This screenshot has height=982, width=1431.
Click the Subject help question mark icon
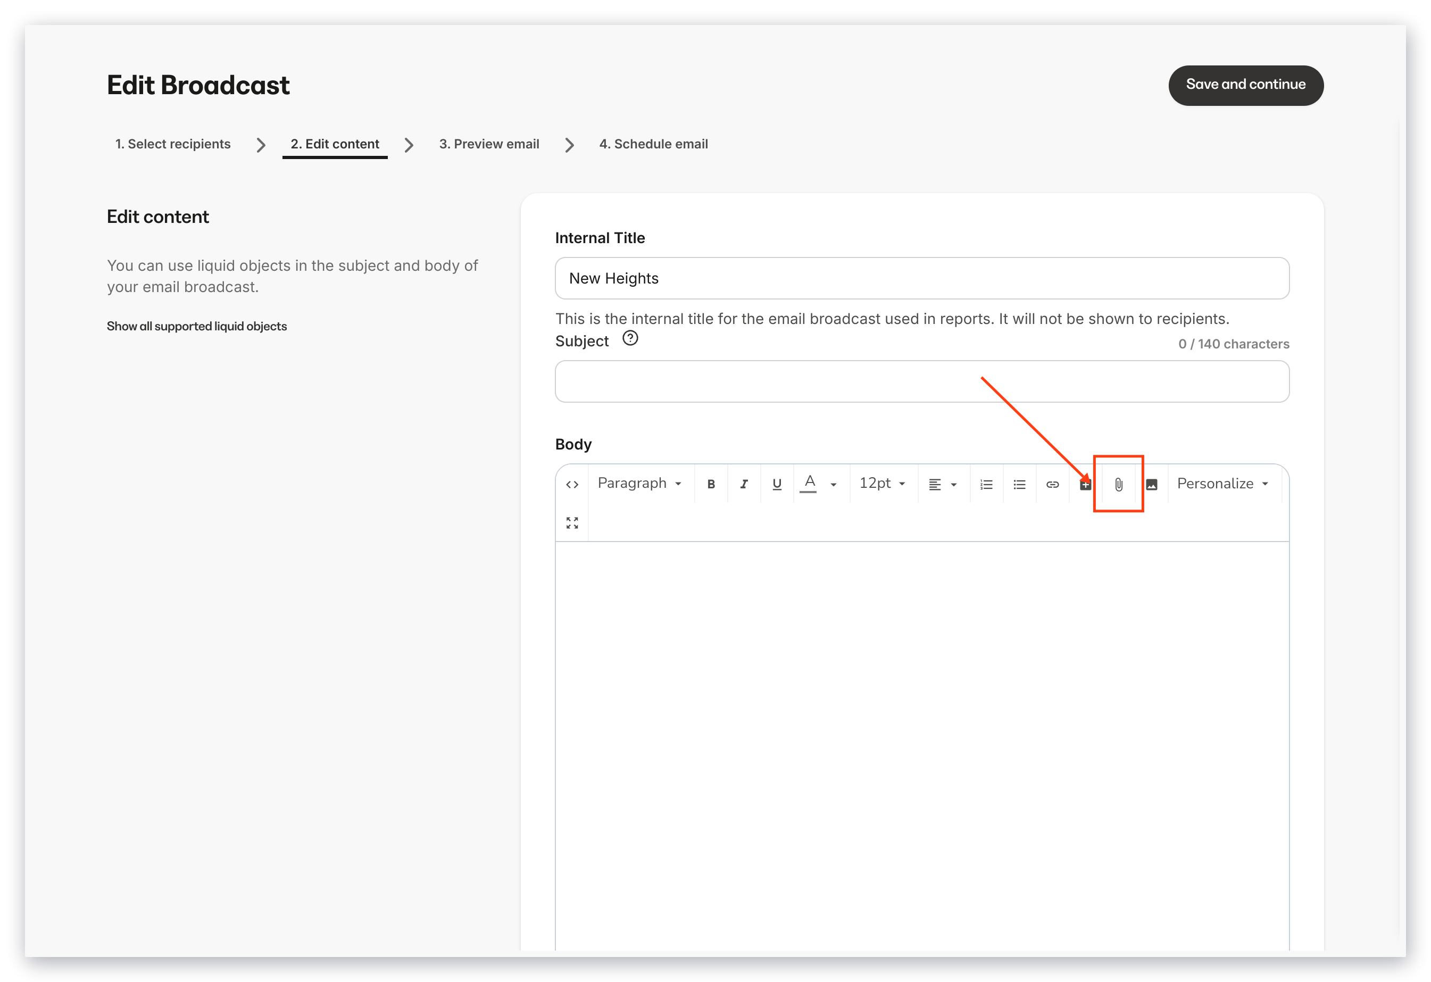point(630,338)
